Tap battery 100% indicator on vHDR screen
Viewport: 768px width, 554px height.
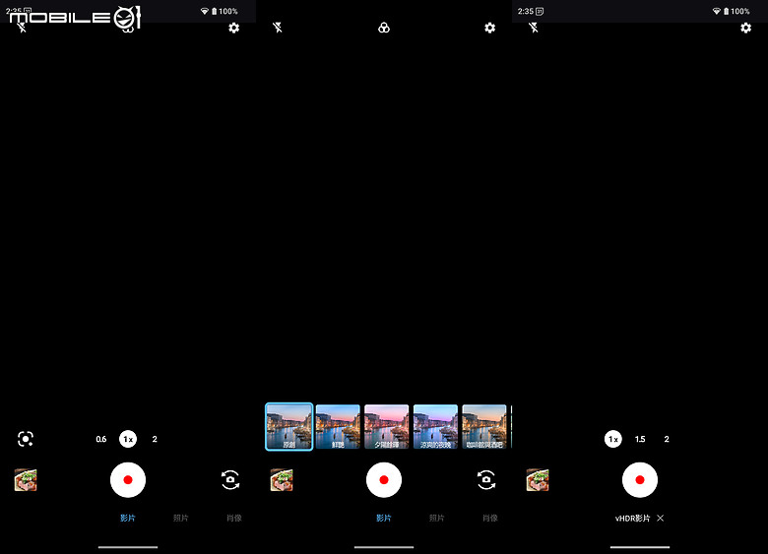pyautogui.click(x=736, y=11)
